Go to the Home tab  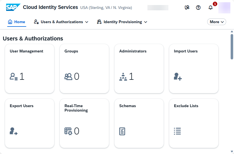point(16,22)
